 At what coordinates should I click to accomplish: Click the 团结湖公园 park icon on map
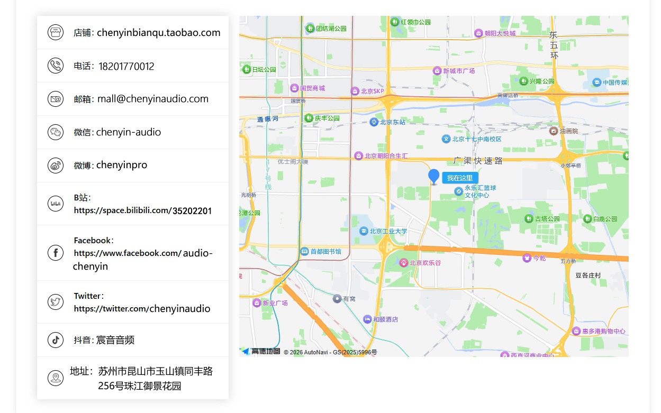coord(310,29)
